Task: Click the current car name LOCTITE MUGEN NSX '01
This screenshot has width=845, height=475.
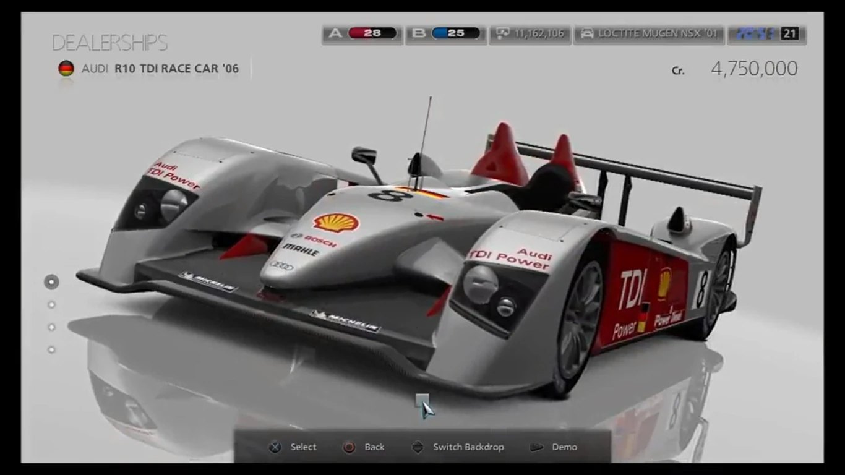Action: (658, 33)
